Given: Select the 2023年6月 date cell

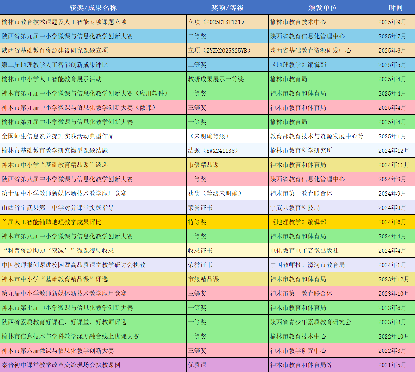Looking at the screenshot, I should pos(396,308).
